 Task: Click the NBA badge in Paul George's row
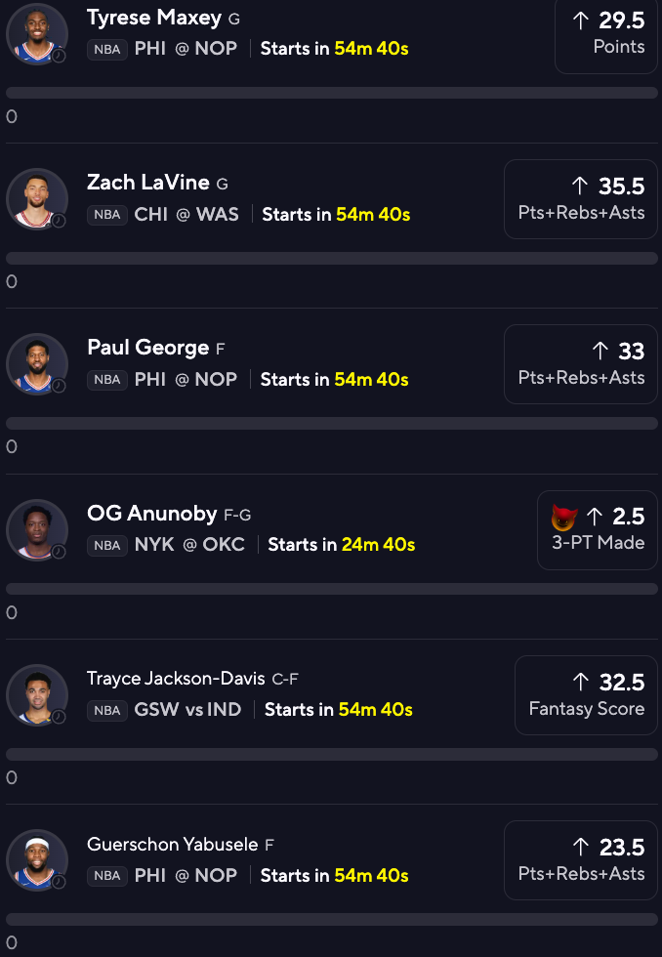coord(107,380)
